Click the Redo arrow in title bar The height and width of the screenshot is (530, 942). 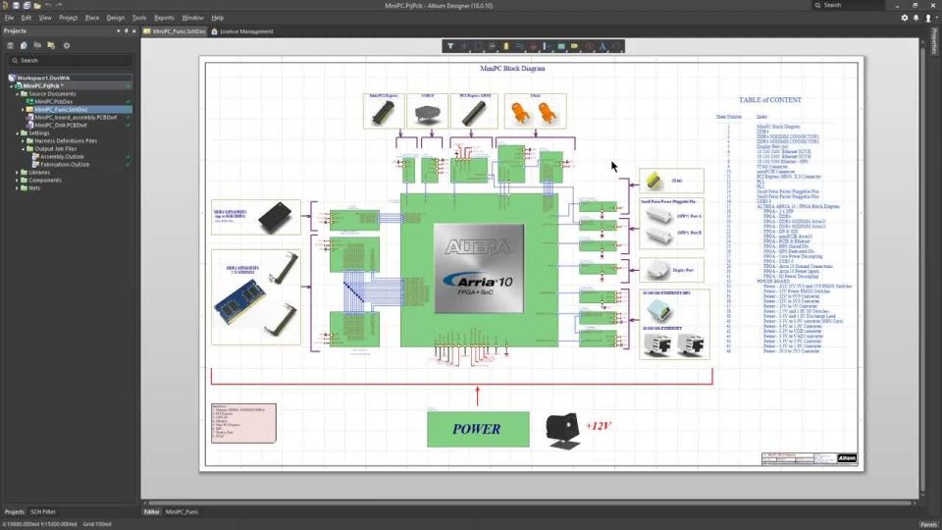tap(60, 6)
